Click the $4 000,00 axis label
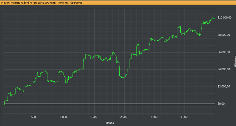 (224, 69)
